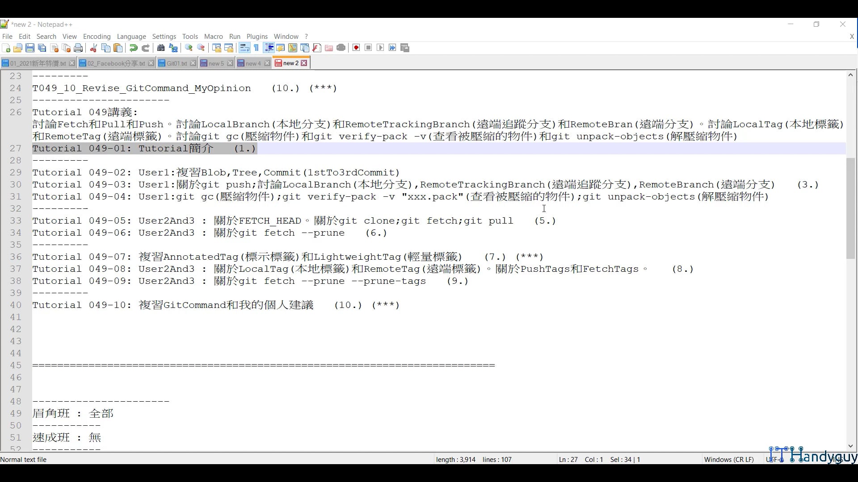This screenshot has width=858, height=482.
Task: Click the Print icon
Action: 78,48
